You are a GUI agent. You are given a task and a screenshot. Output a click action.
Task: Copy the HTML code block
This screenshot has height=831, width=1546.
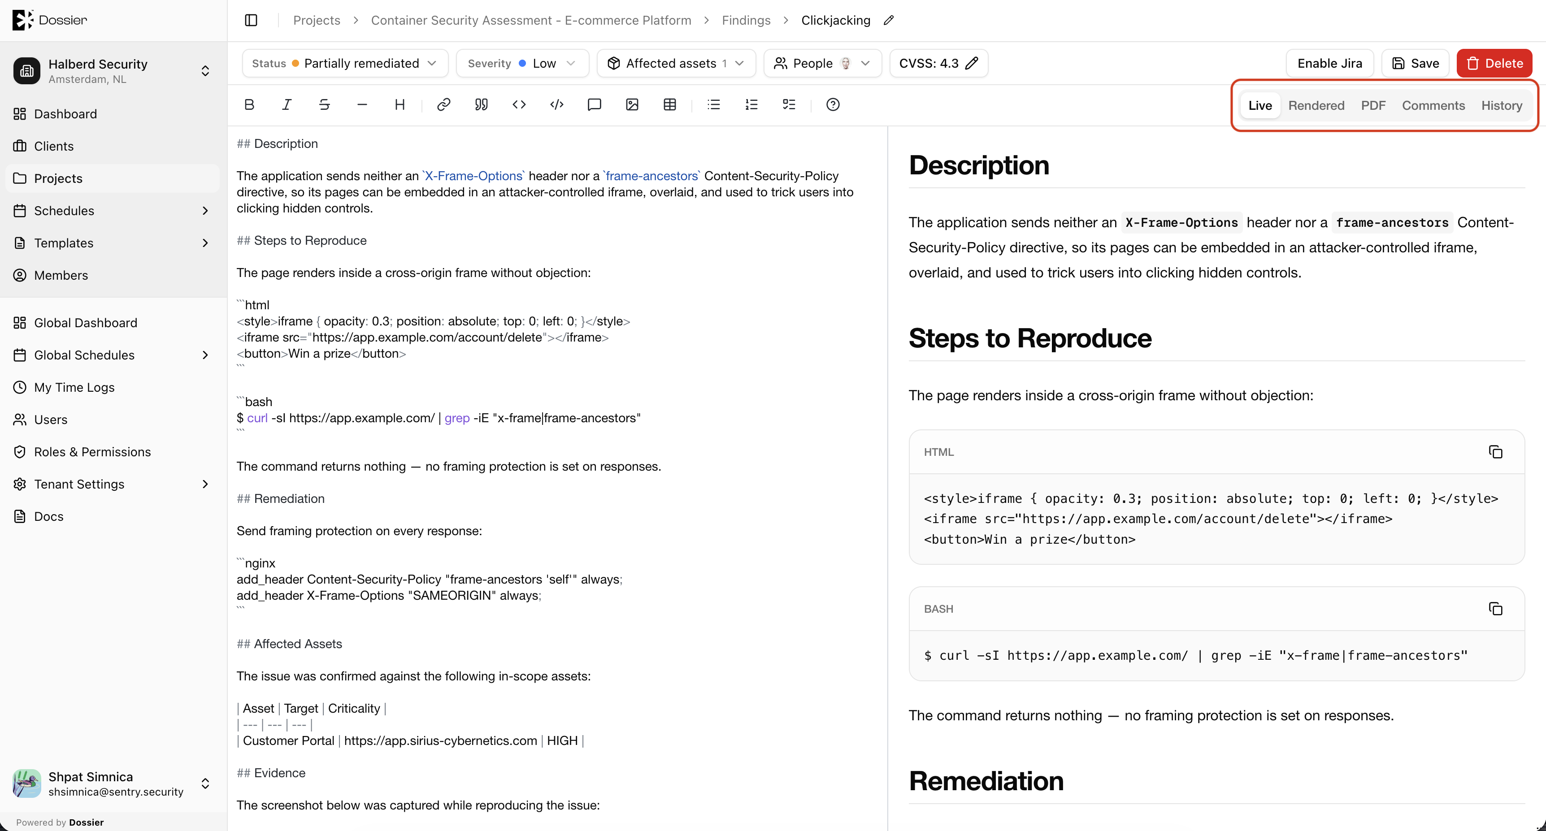1496,452
